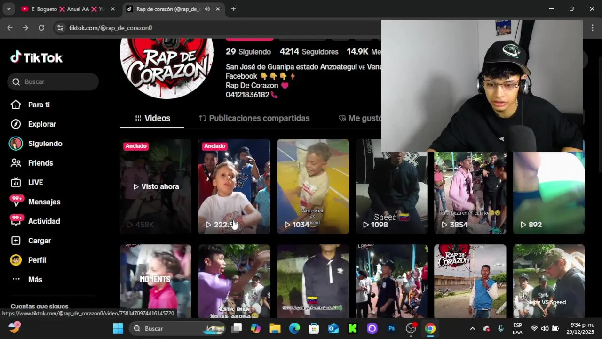Click the microphone tray icon

tap(501, 328)
